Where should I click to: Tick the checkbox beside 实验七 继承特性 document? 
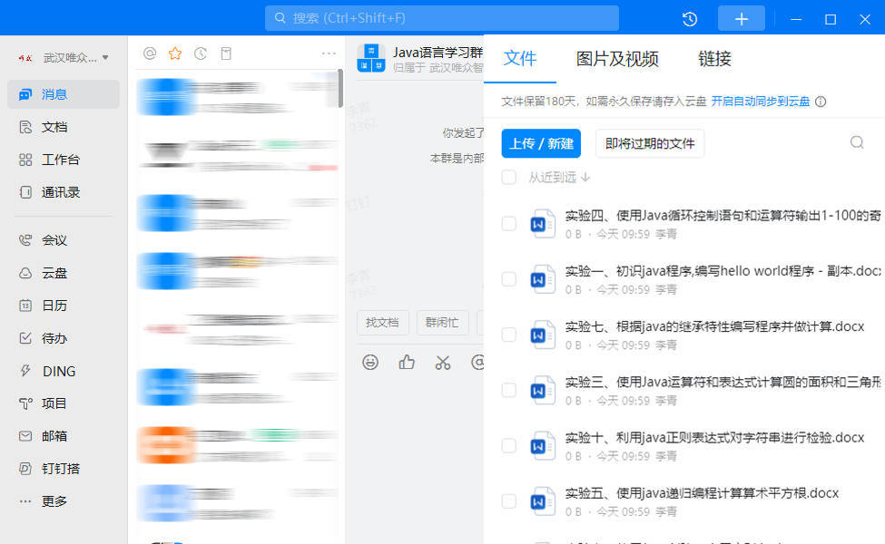click(x=508, y=335)
